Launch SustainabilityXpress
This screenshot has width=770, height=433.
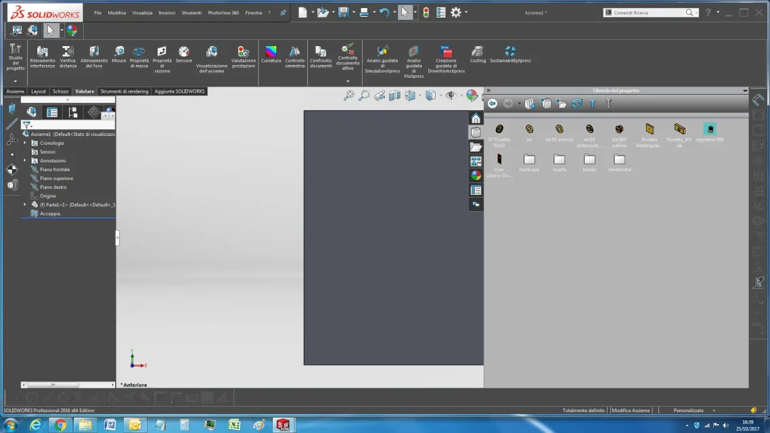510,55
